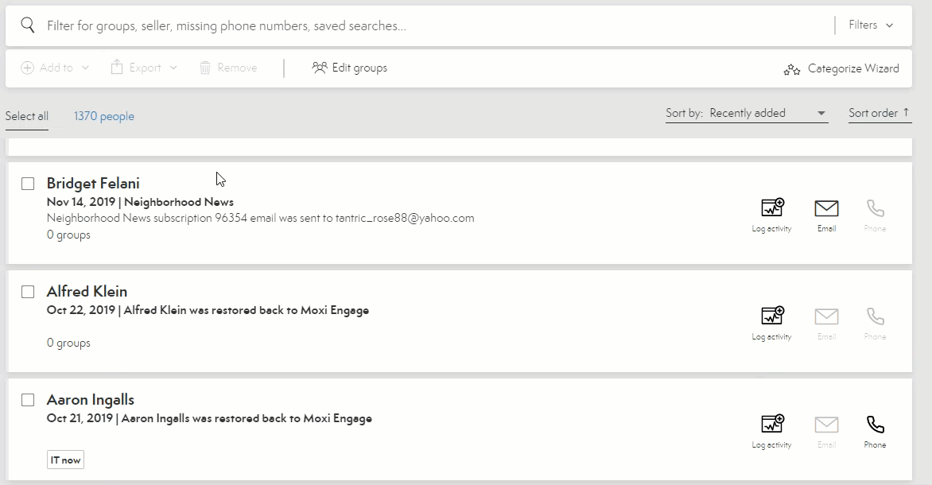Click the Select all link
The image size is (932, 485).
27,116
